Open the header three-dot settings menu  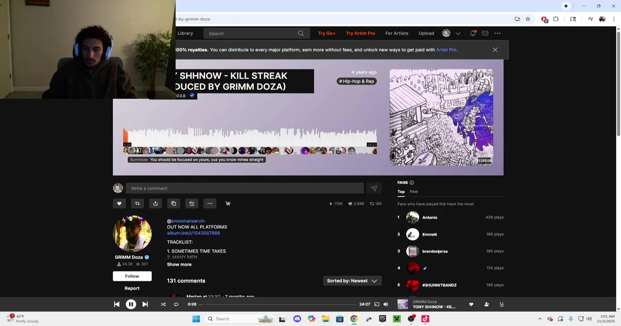point(497,33)
